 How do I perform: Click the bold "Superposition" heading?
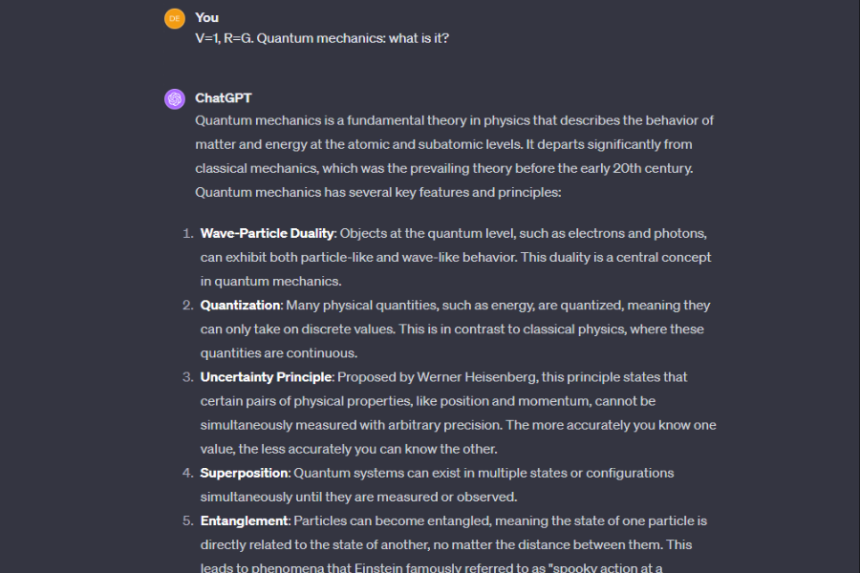[x=244, y=473]
